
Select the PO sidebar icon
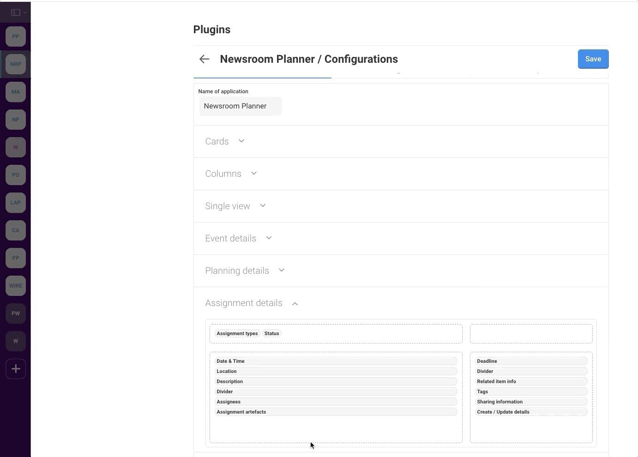(16, 175)
